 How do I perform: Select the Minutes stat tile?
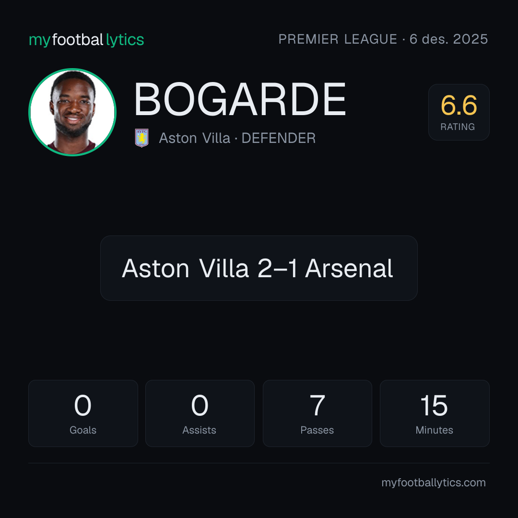click(x=435, y=413)
